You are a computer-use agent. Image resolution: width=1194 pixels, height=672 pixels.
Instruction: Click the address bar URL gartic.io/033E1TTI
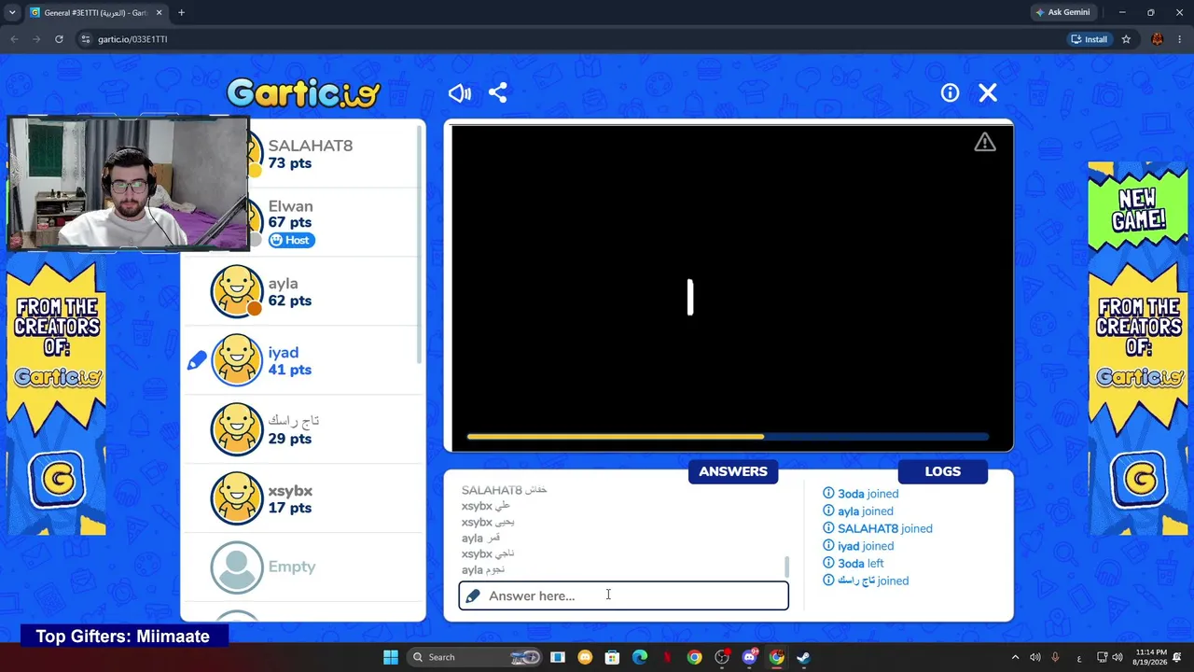[x=132, y=39]
